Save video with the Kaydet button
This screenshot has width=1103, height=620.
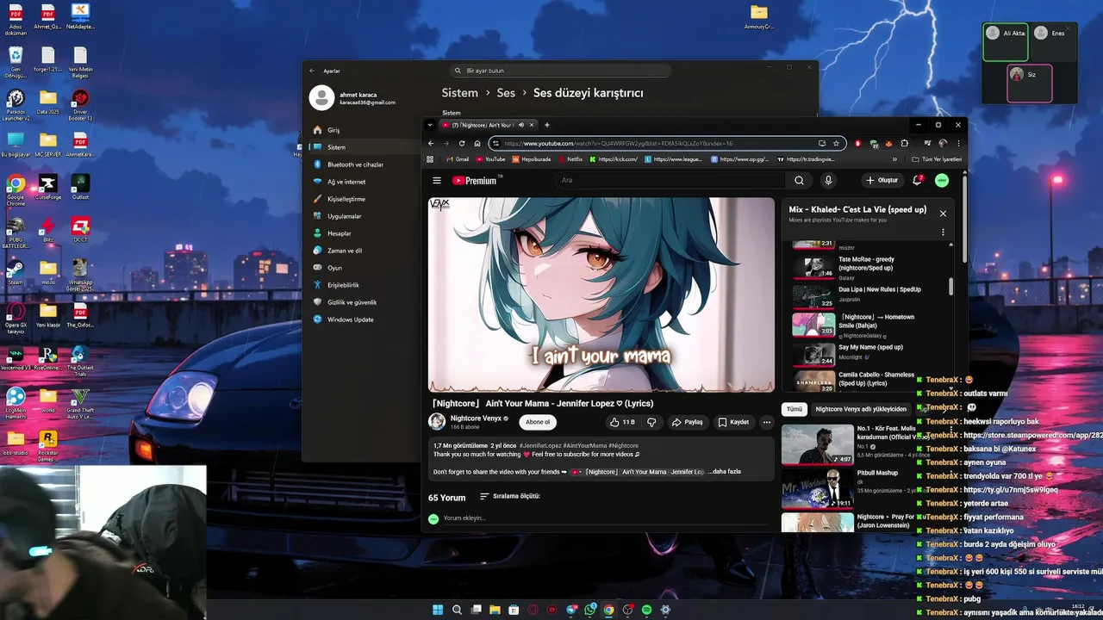[734, 422]
